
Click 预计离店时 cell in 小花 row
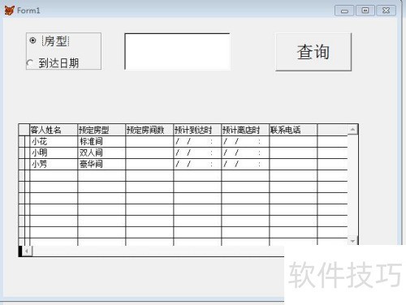click(245, 141)
